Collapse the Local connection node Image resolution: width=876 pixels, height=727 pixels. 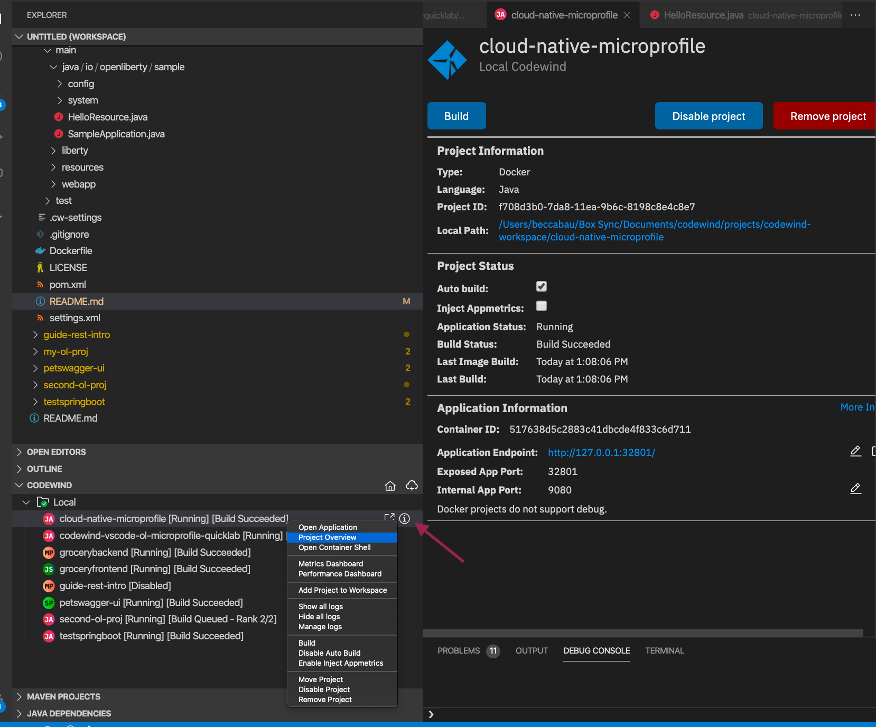coord(26,502)
